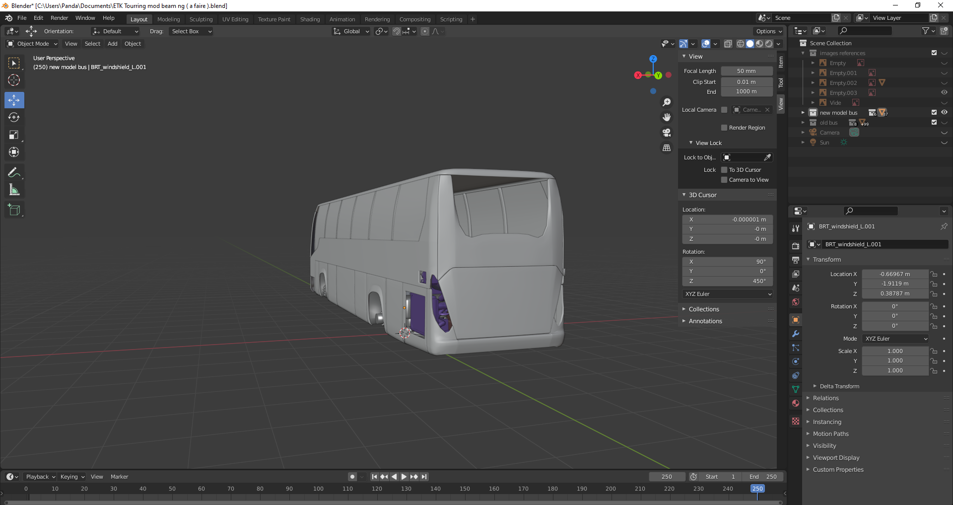Viewport: 953px width, 505px height.
Task: Click the Focal Length 50 mm field
Action: tap(747, 71)
